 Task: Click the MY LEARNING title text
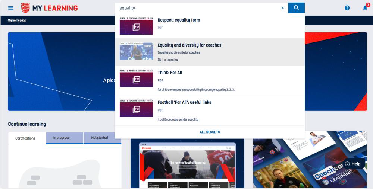point(55,8)
